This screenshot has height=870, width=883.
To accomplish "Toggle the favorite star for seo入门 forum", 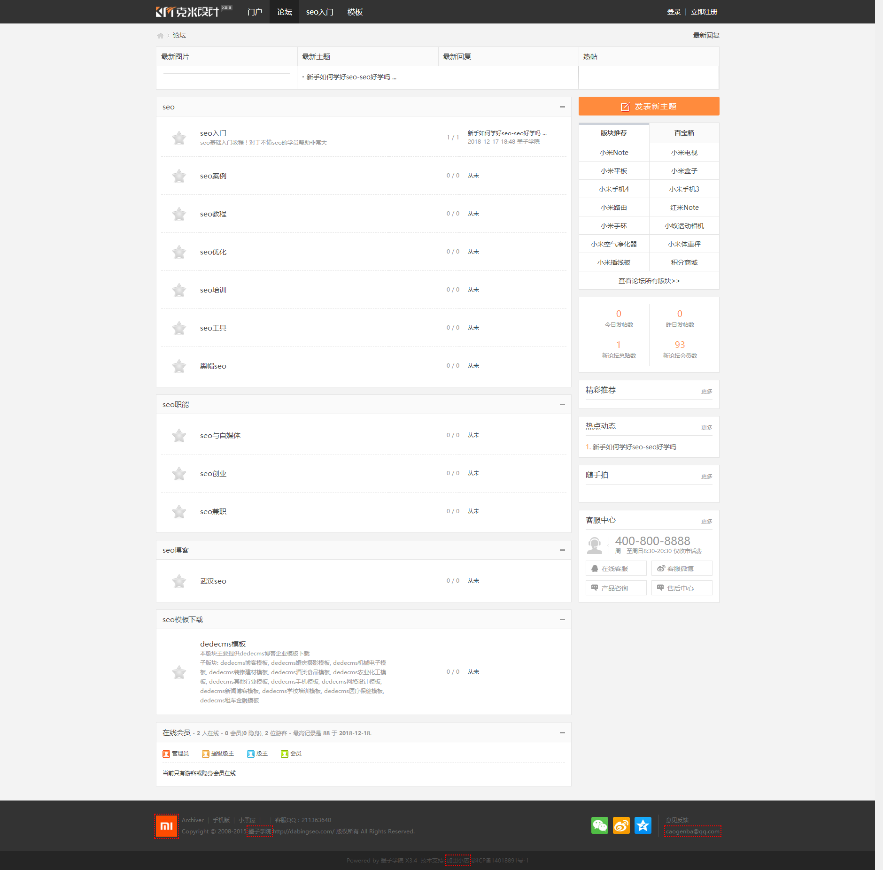I will 178,138.
